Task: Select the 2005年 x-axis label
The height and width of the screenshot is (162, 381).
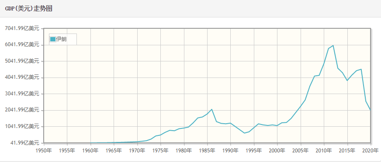Action: coord(301,151)
